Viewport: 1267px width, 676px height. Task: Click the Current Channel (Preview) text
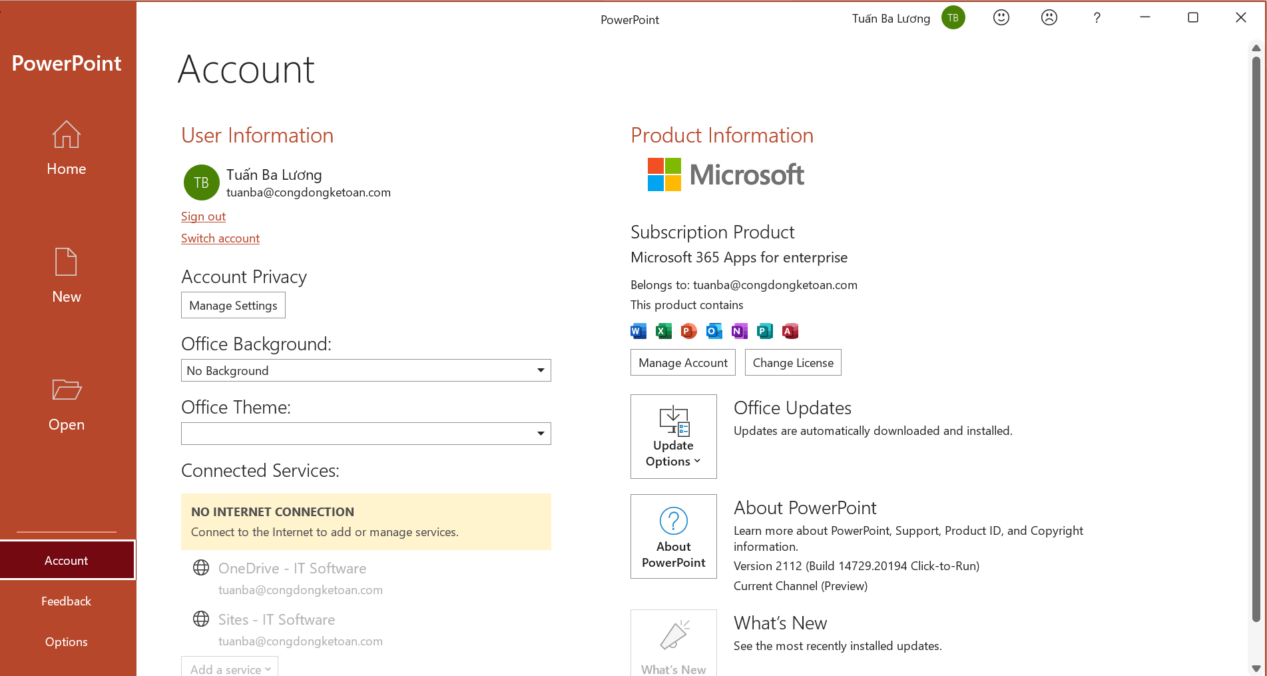(x=800, y=586)
